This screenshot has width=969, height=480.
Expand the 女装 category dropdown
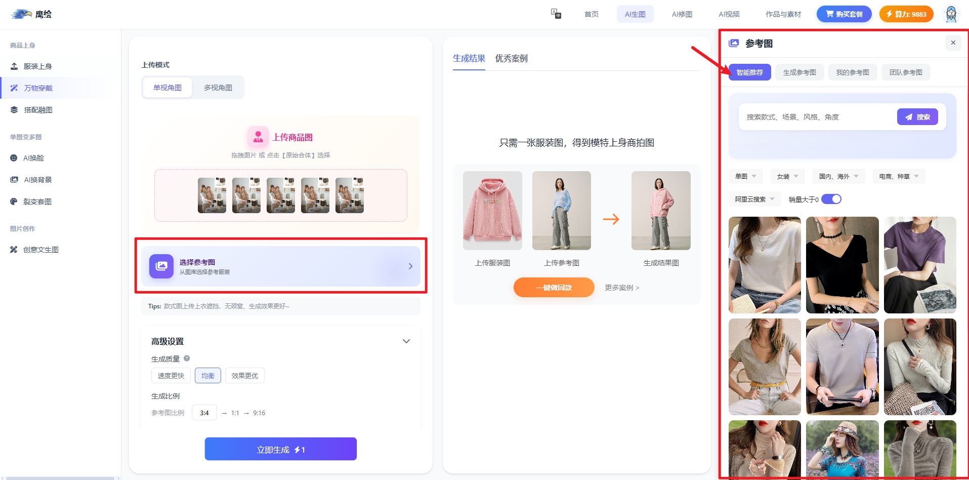787,176
